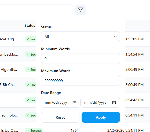The width and height of the screenshot is (150, 132).
Task: Click the 'on Backlo...' row title
Action: coord(9,55)
